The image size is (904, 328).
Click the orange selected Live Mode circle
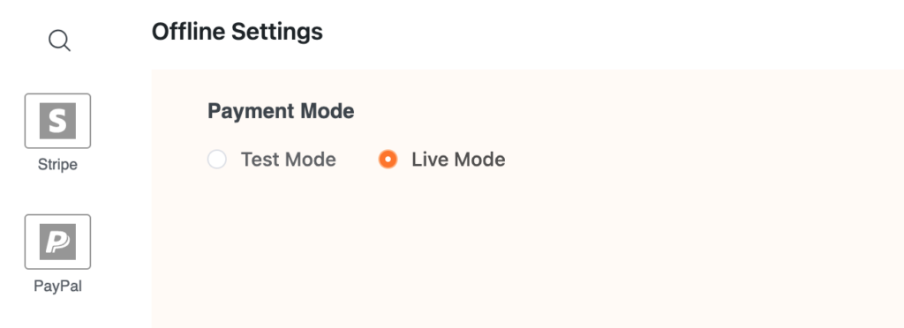click(x=388, y=160)
